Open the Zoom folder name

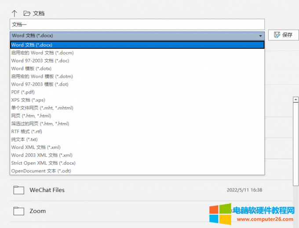pyautogui.click(x=37, y=211)
